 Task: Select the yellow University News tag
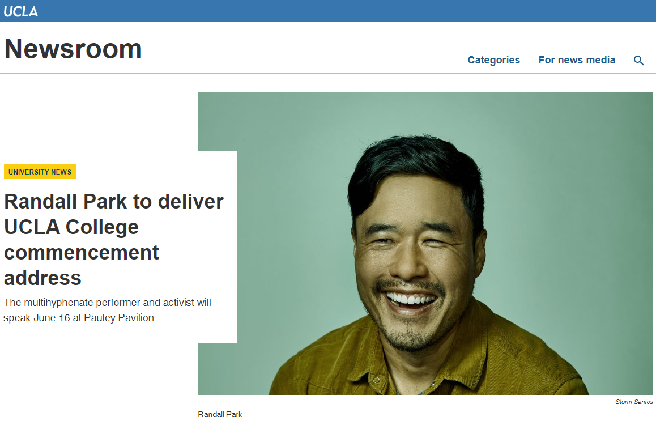[x=40, y=172]
